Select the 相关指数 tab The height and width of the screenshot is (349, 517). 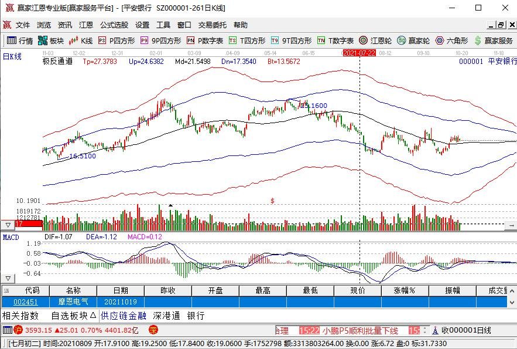(x=20, y=316)
